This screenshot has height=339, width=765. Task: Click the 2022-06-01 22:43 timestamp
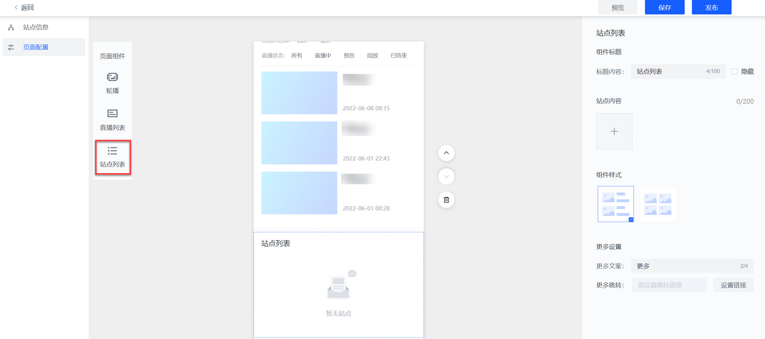[x=366, y=158]
